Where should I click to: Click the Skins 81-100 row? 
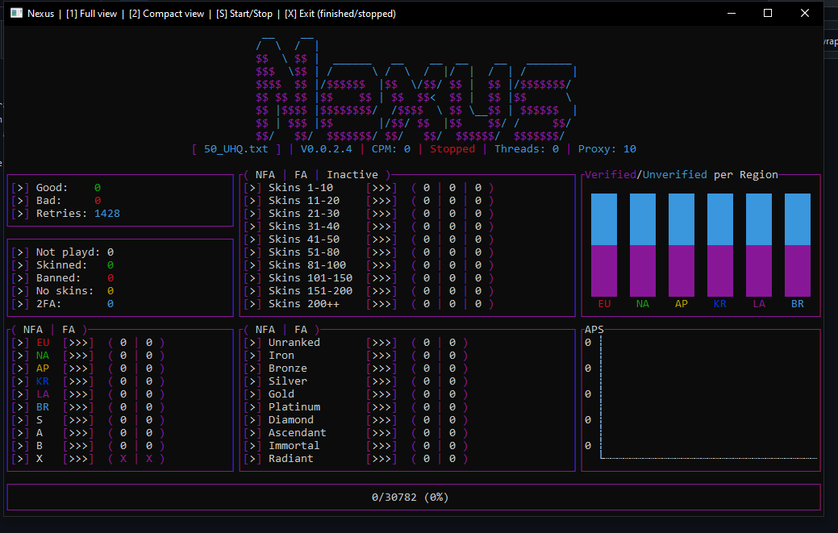click(369, 265)
